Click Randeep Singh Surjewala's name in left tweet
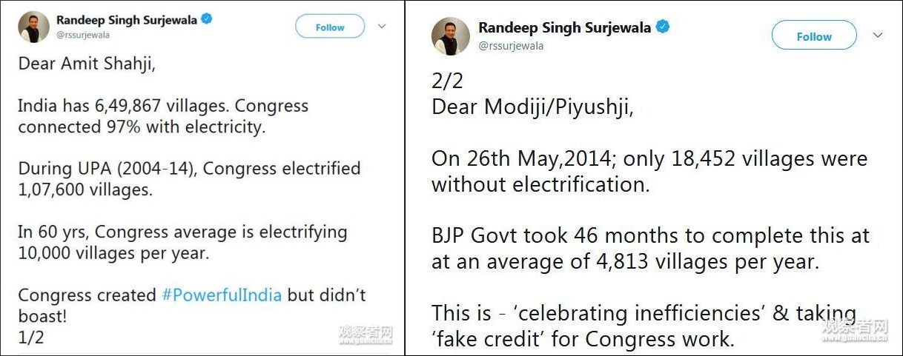The height and width of the screenshot is (356, 903). click(125, 20)
